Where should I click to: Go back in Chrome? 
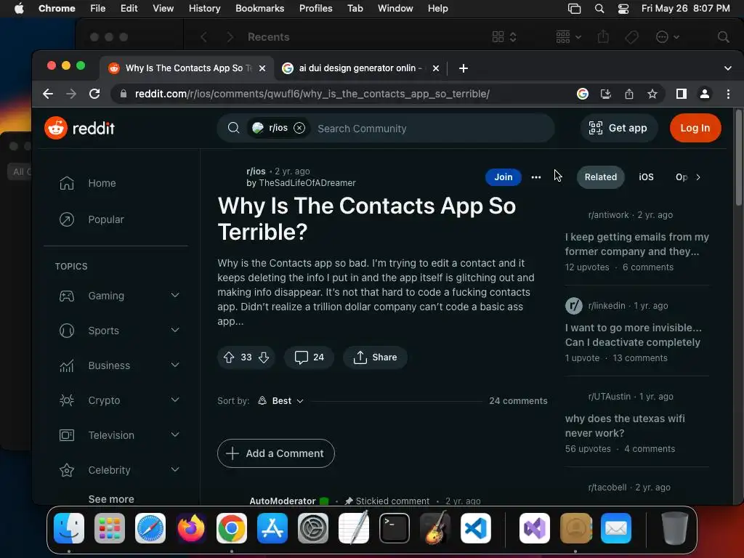point(48,94)
